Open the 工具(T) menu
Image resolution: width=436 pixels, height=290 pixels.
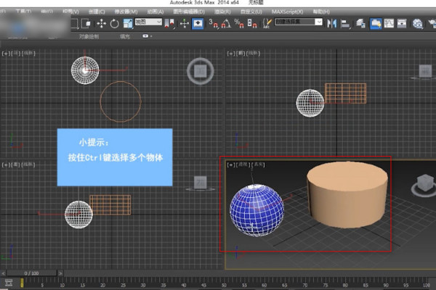24,12
